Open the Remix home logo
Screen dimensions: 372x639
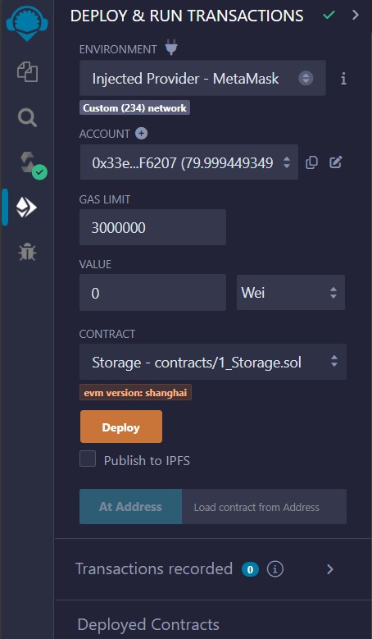(x=27, y=23)
